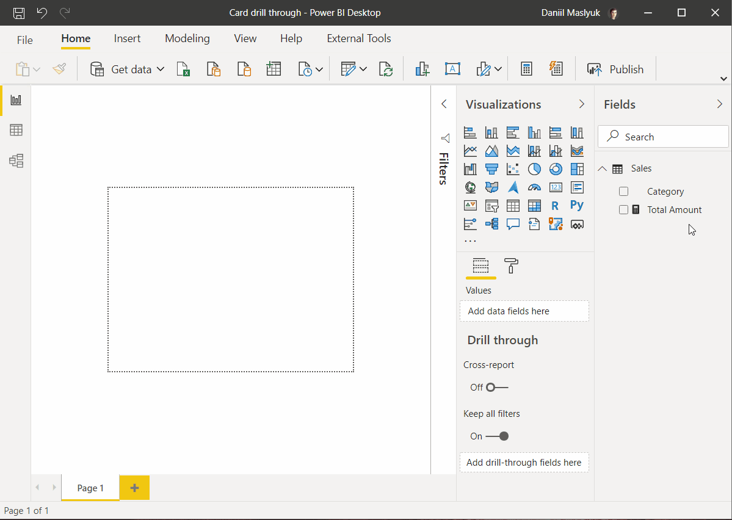The width and height of the screenshot is (732, 520).
Task: Click the Publish button
Action: [x=615, y=69]
